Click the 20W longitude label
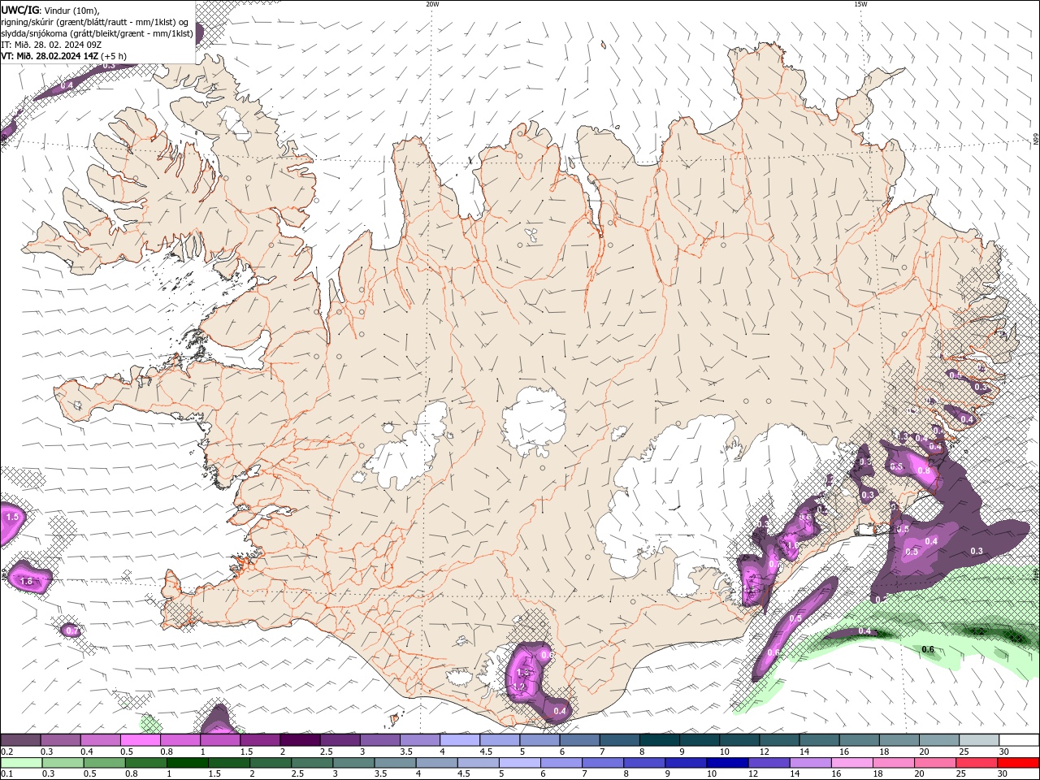Screen dimensions: 1040x780 tap(432, 4)
